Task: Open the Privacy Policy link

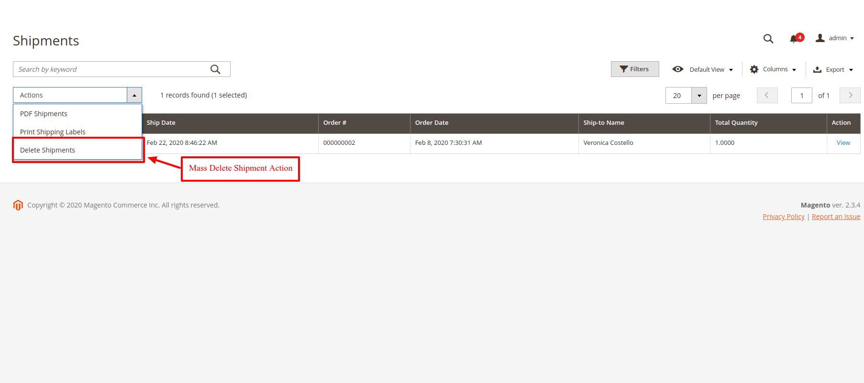Action: pos(784,217)
